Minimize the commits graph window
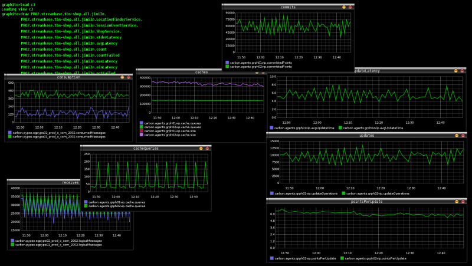This screenshot has height=266, width=472. (344, 7)
